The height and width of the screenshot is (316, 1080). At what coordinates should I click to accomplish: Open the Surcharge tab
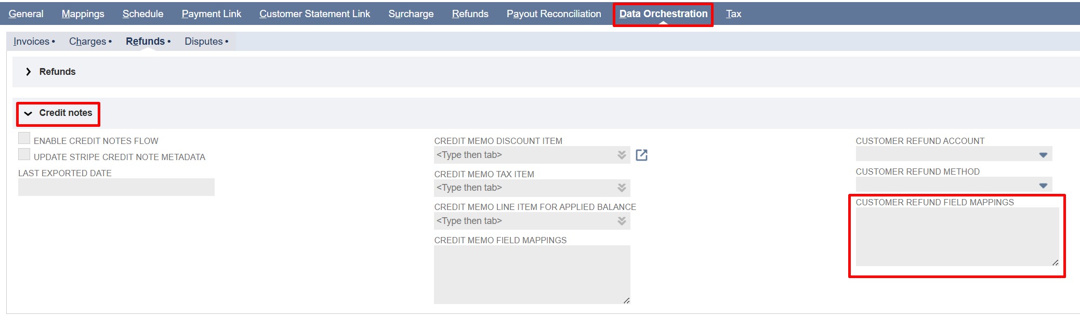coord(411,14)
